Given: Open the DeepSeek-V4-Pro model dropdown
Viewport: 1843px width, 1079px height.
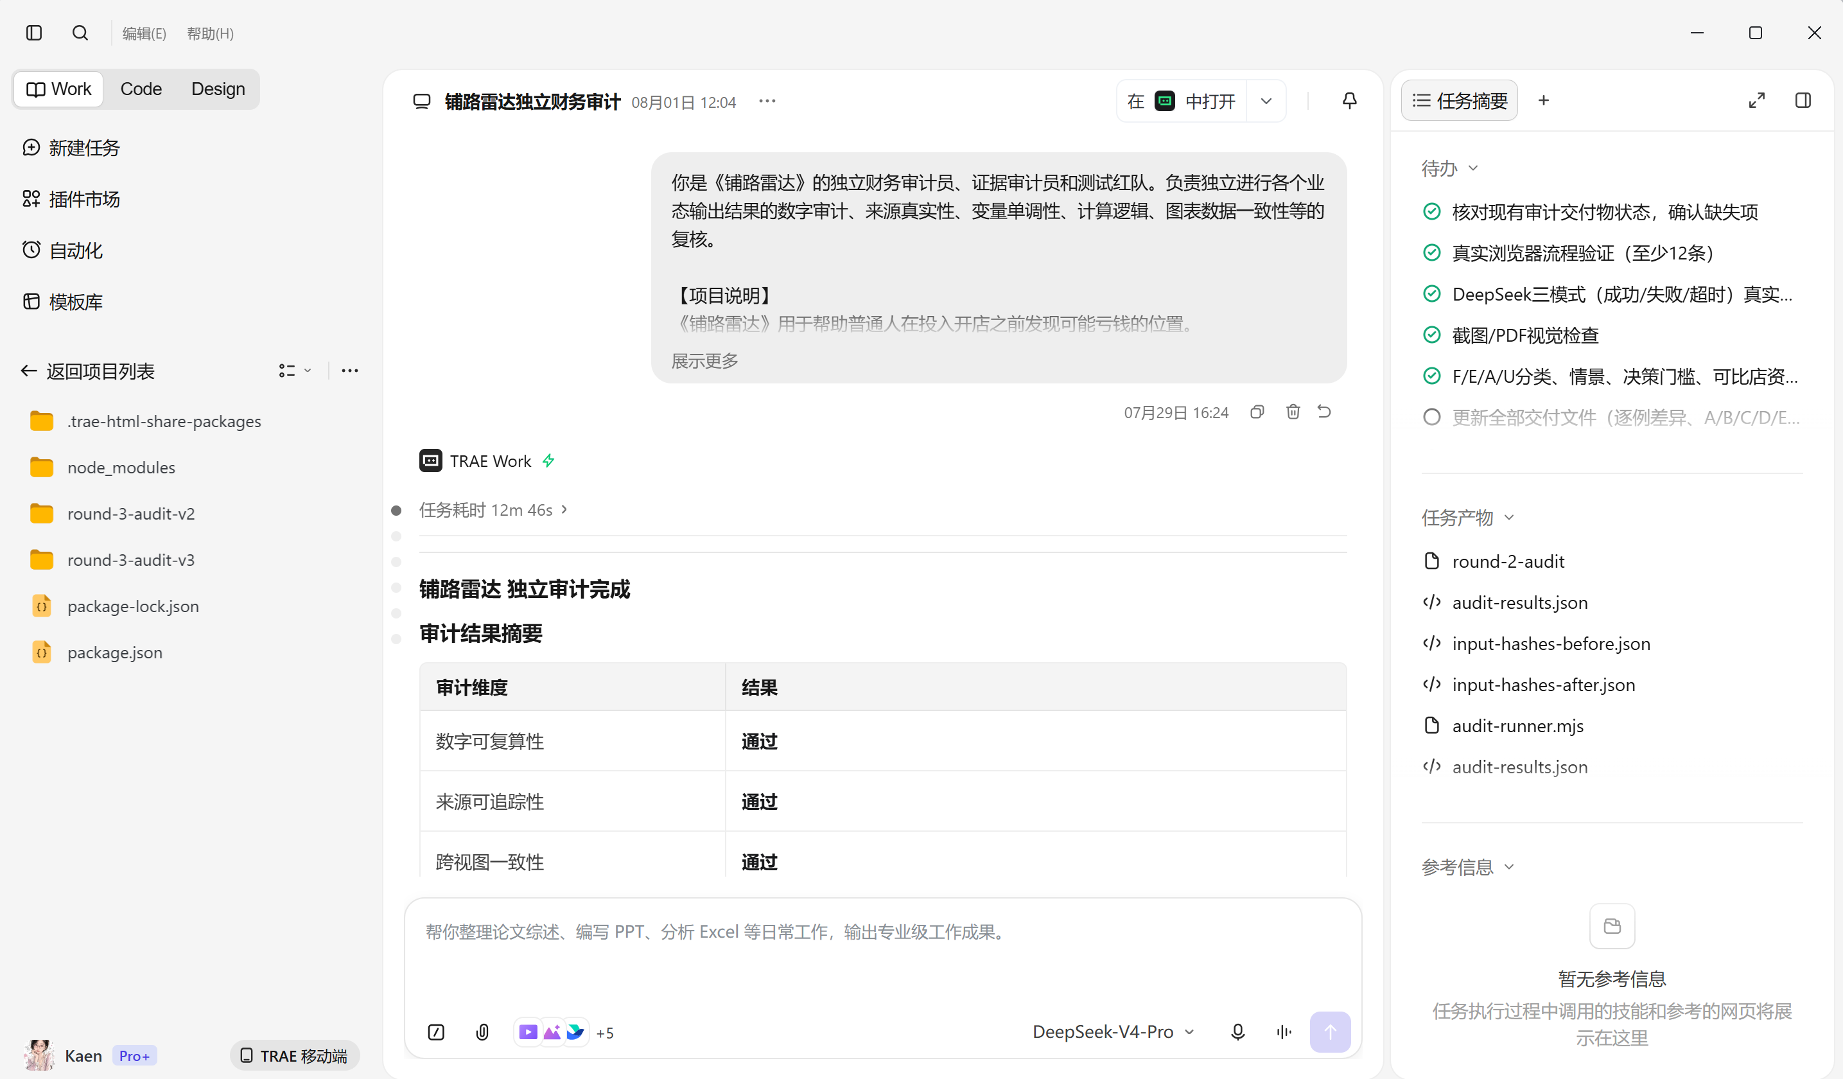Looking at the screenshot, I should coord(1113,1031).
